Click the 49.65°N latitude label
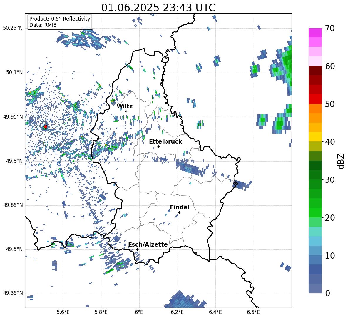The height and width of the screenshot is (318, 348). coord(13,205)
